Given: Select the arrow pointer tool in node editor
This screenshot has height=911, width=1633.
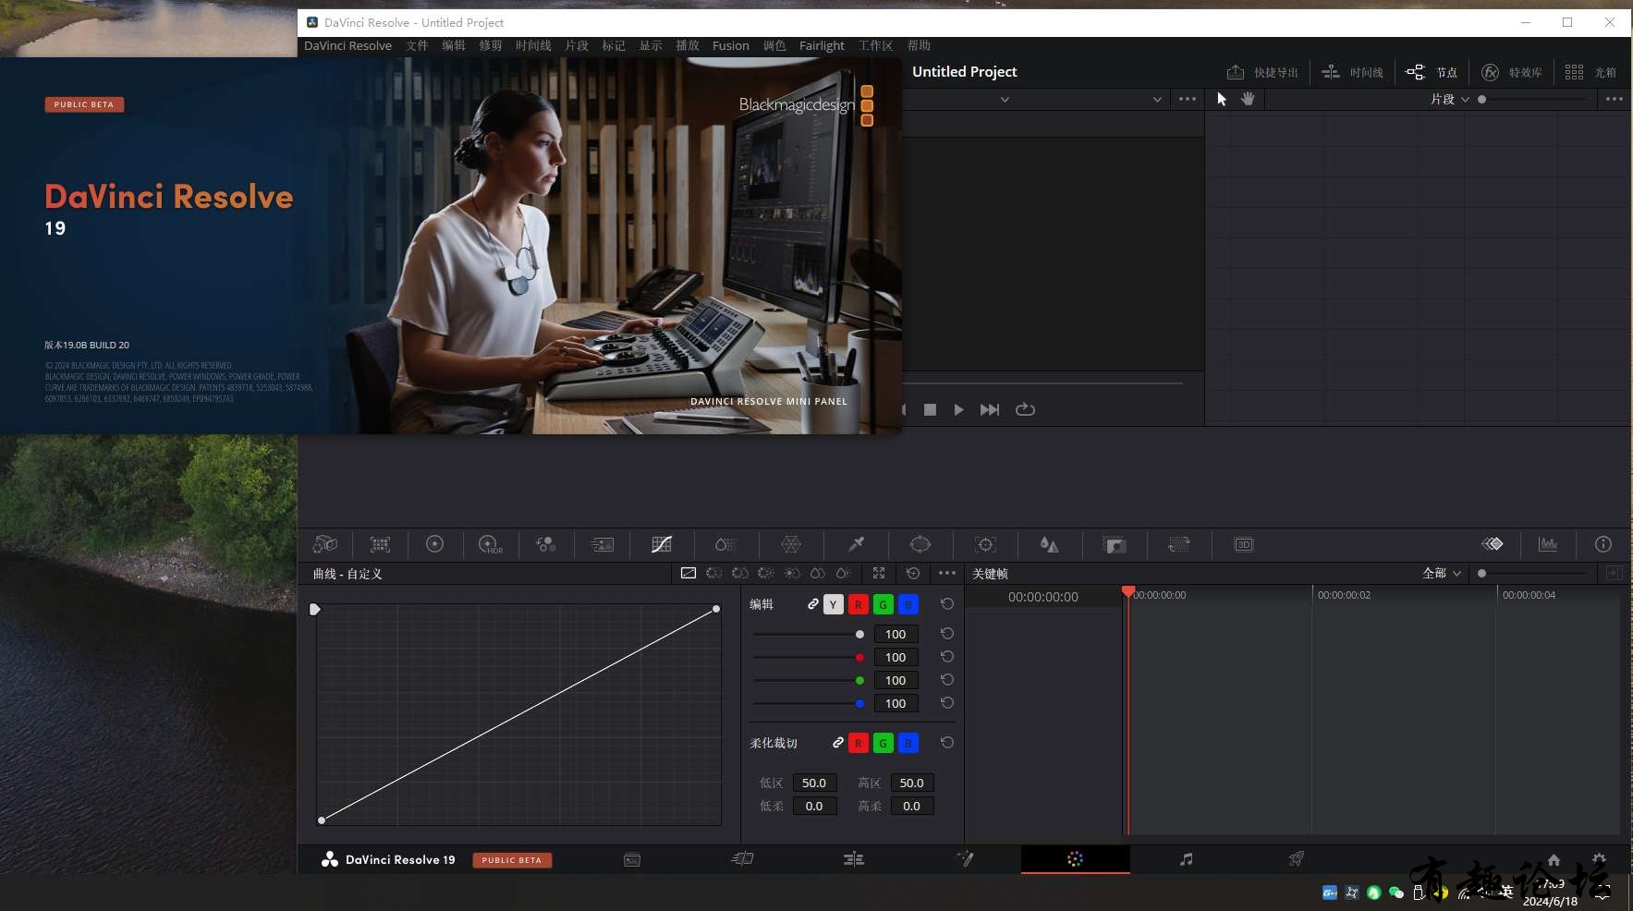Looking at the screenshot, I should pyautogui.click(x=1222, y=99).
